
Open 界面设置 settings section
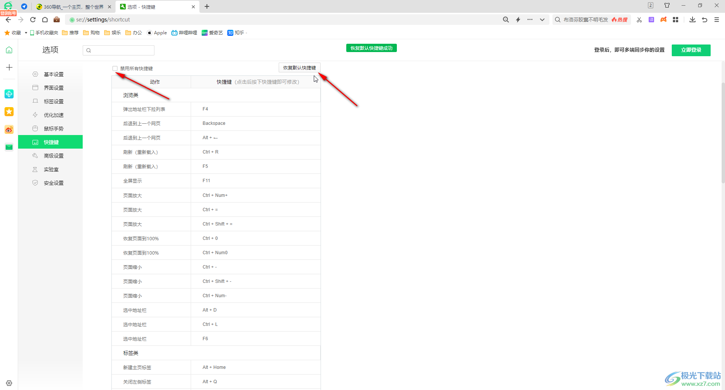(51, 88)
